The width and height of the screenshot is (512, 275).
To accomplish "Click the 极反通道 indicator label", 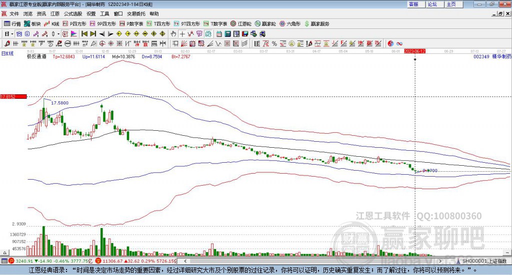I will tap(36, 56).
